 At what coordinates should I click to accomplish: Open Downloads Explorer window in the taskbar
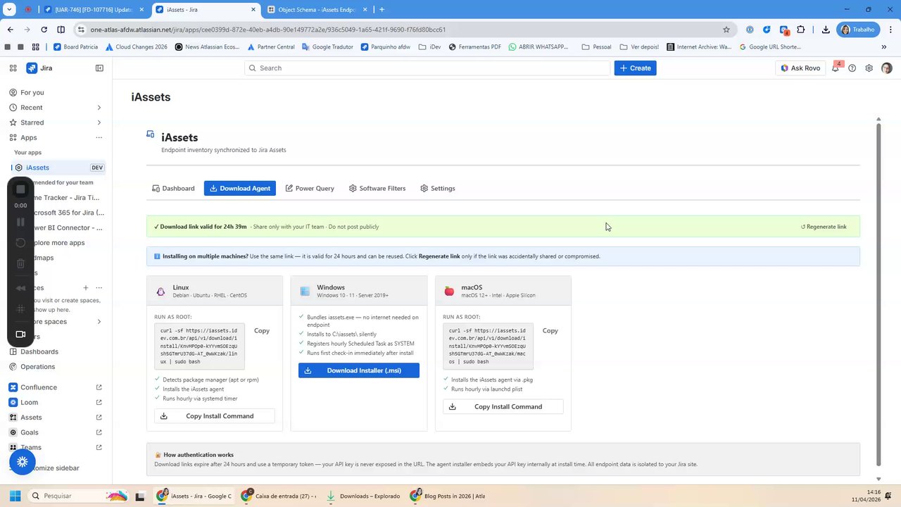[x=363, y=496]
